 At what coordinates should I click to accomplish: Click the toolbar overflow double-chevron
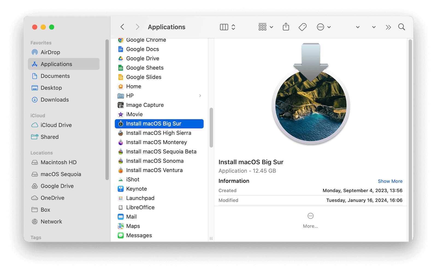pos(388,27)
